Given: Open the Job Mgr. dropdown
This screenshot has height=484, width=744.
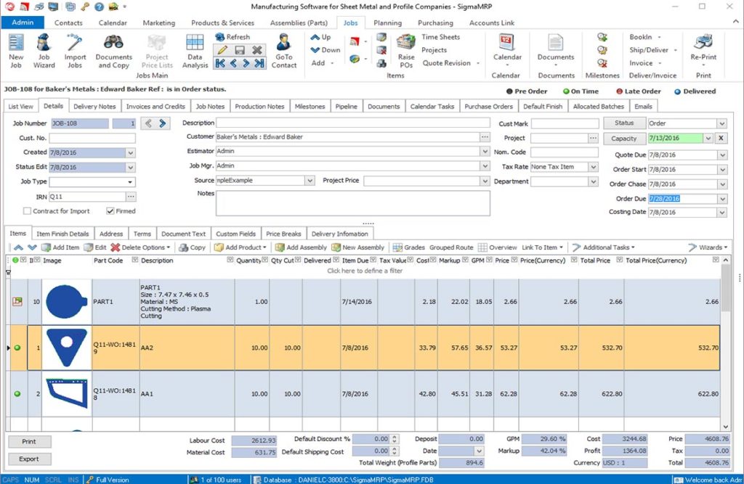Looking at the screenshot, I should click(485, 166).
